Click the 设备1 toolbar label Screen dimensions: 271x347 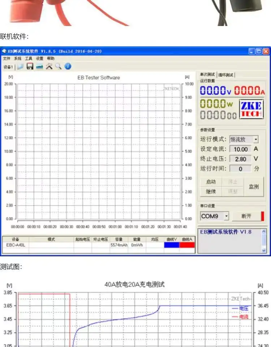click(x=8, y=67)
